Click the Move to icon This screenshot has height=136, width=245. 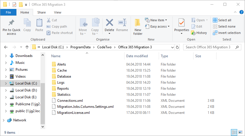(x=83, y=23)
